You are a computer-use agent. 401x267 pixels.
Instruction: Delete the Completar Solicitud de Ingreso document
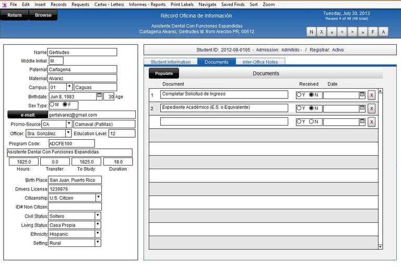click(372, 95)
